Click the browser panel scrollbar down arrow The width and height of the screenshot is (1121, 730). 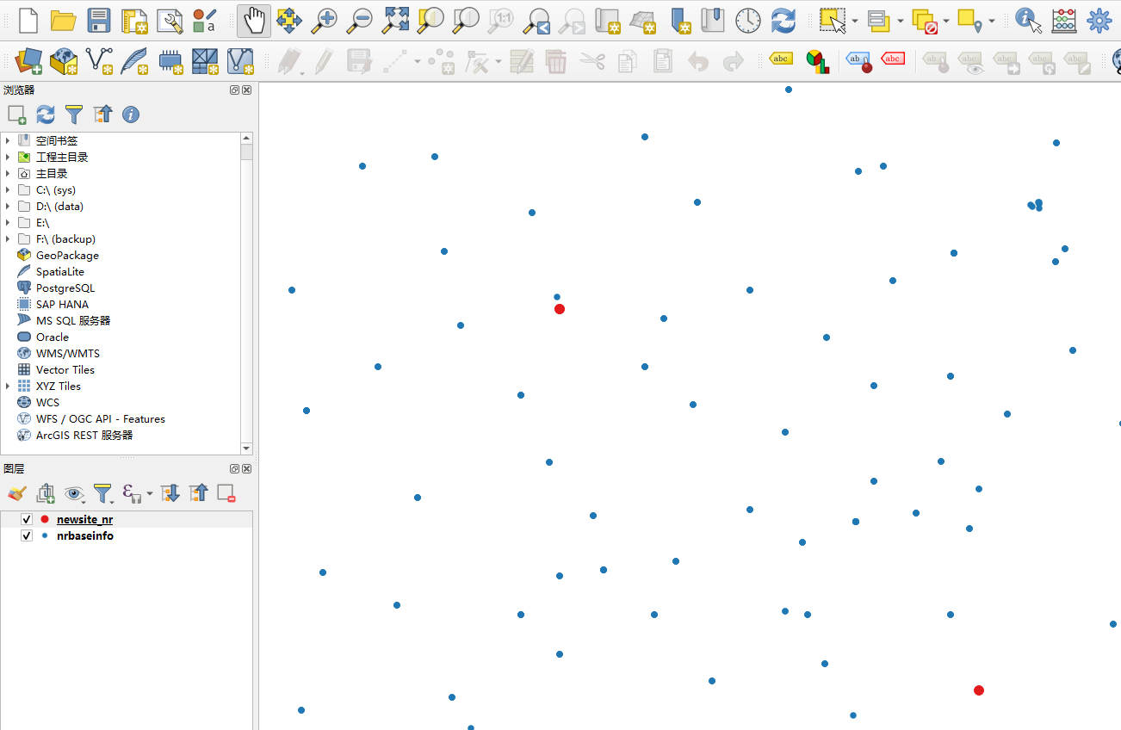point(247,449)
